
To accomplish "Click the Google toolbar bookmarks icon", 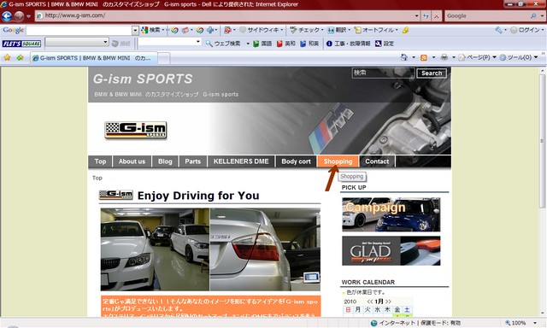I will 228,31.
